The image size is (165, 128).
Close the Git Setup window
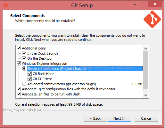pyautogui.click(x=155, y=4)
